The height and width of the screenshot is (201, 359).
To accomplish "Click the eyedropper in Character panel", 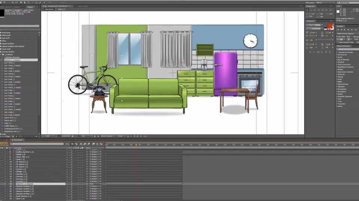I will point(325,25).
